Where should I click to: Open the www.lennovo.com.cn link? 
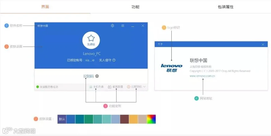coord(202,76)
